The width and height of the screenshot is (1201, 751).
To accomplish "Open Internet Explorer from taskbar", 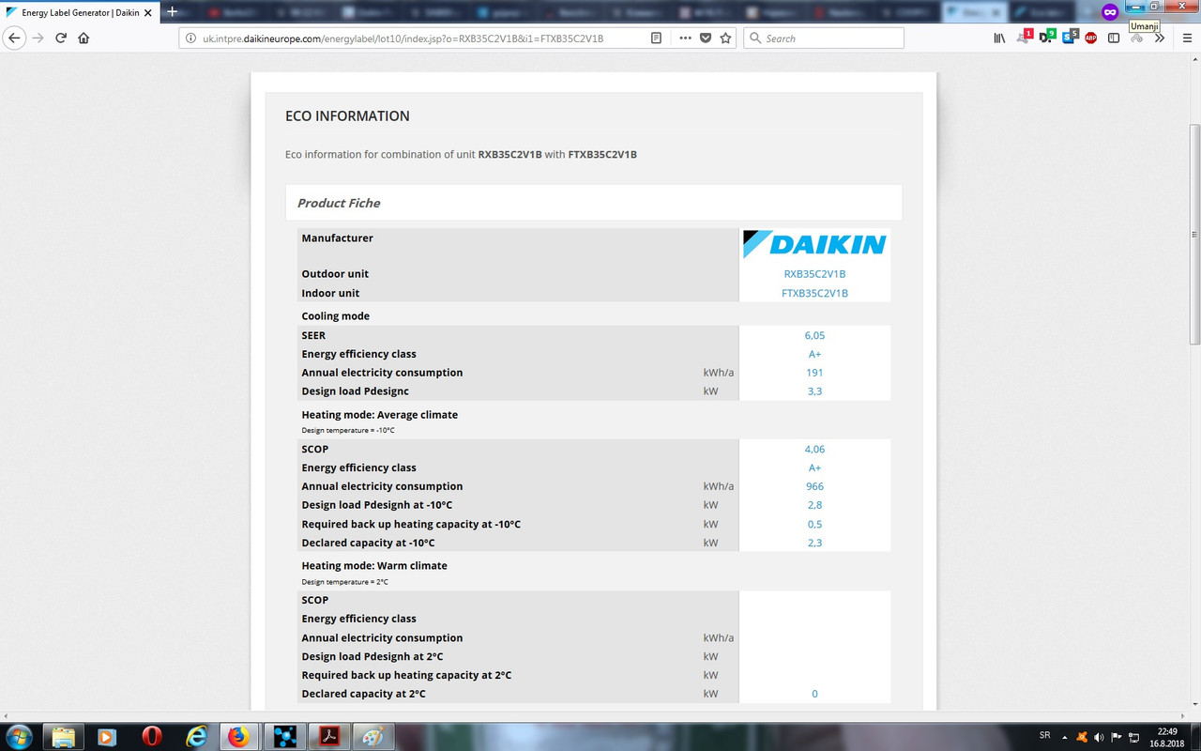I will pyautogui.click(x=196, y=737).
